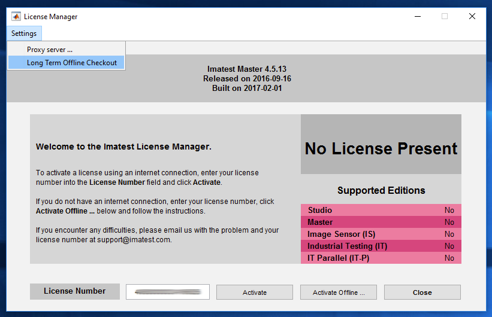Select Long Term Offline Checkout
The width and height of the screenshot is (492, 317).
coord(67,63)
